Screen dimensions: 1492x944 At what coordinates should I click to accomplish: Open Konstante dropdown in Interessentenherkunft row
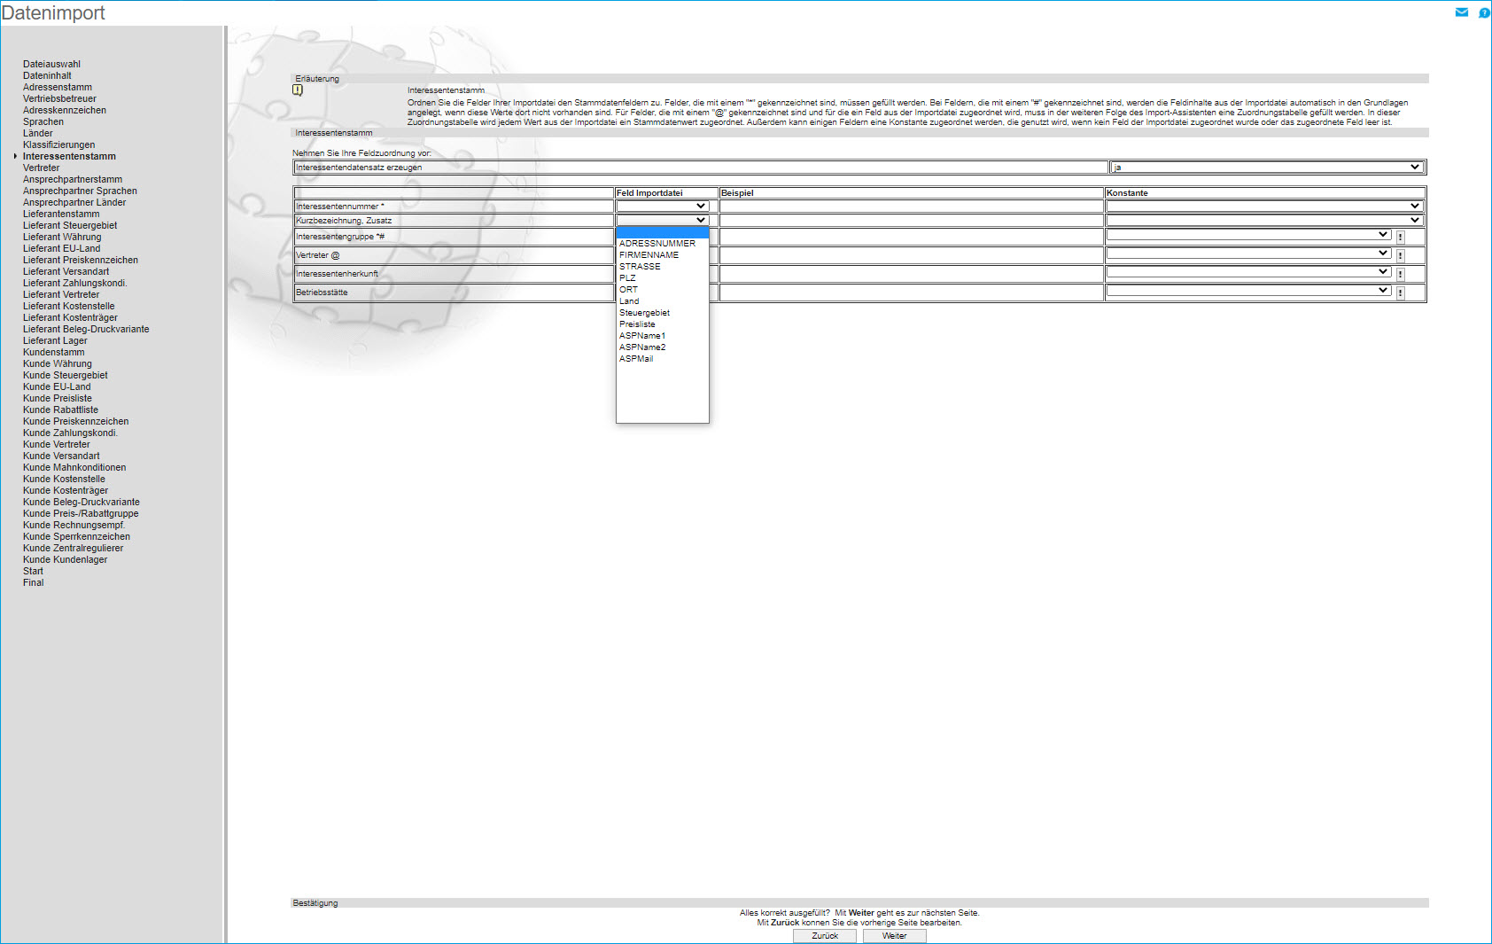click(1248, 272)
